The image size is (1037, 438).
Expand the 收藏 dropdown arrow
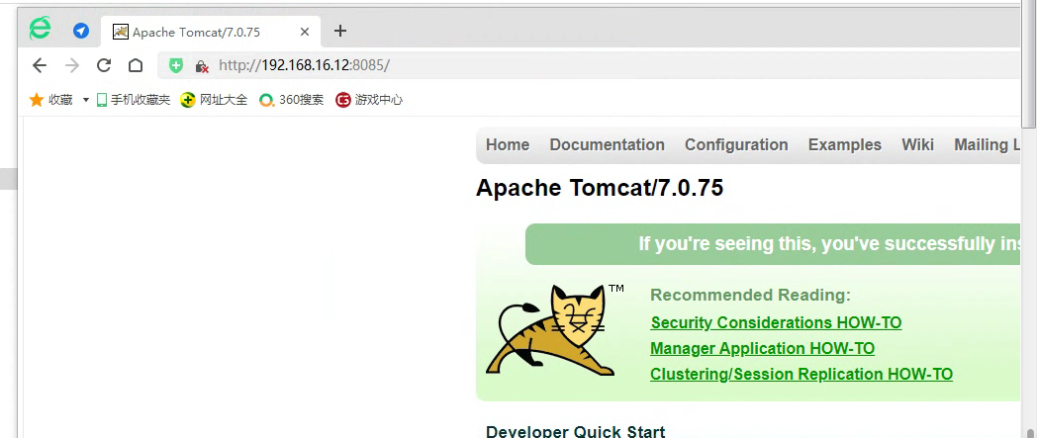click(85, 100)
